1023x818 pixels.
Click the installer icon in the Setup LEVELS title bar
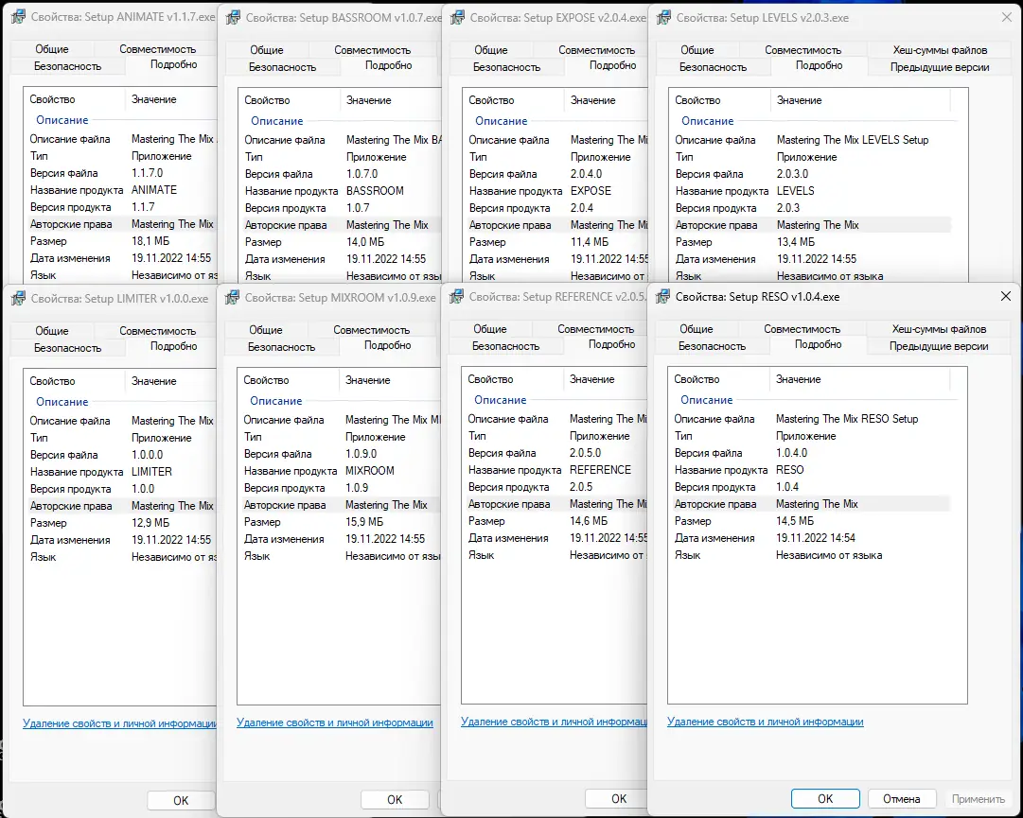[x=663, y=18]
